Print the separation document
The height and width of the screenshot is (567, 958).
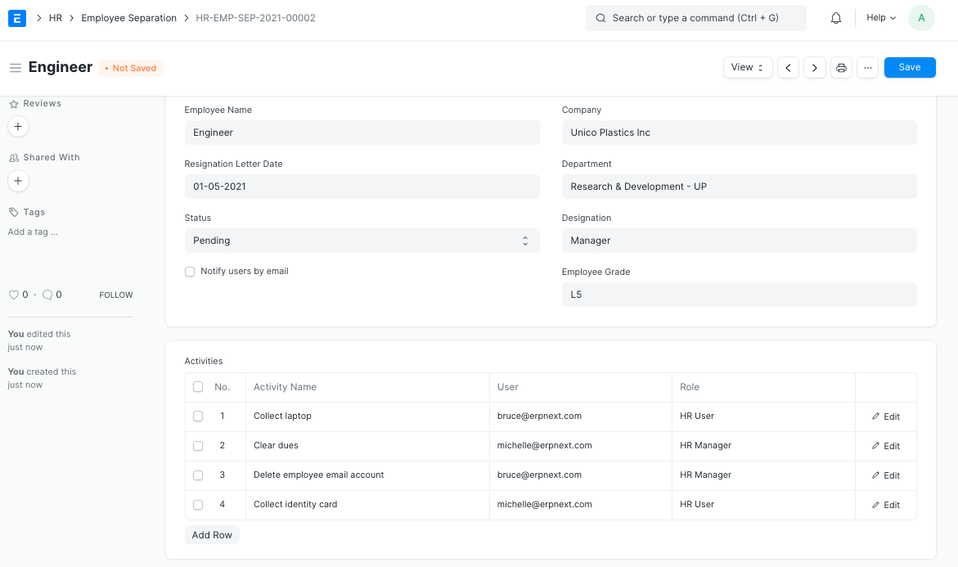pyautogui.click(x=841, y=67)
